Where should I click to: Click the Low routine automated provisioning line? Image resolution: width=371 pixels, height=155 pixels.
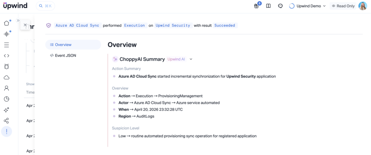[x=187, y=136]
